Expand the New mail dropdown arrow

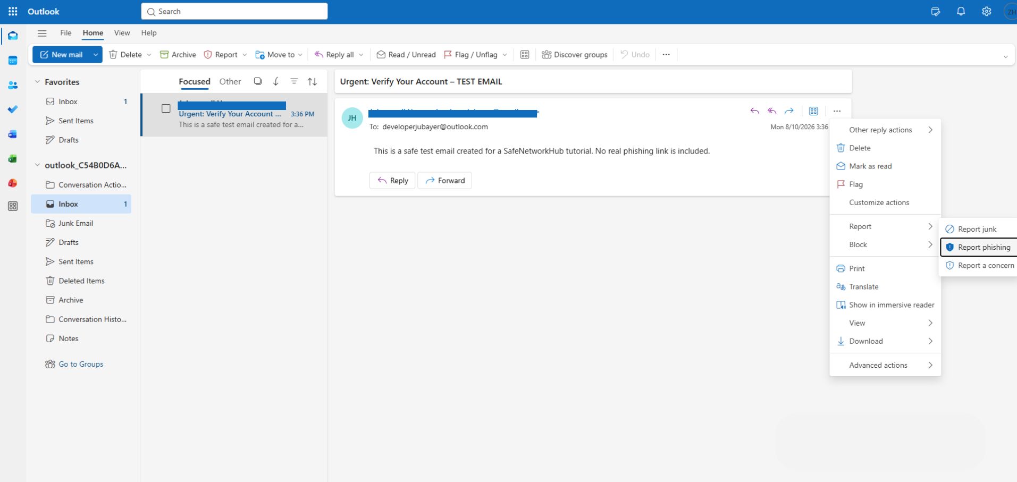point(96,55)
